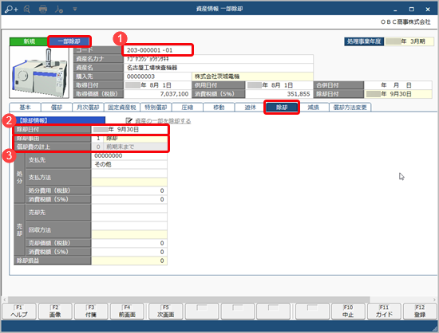Click the 資産名 field 名古屋工場検査機器
The image size is (439, 333).
[x=219, y=68]
